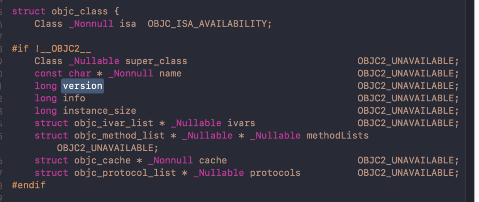Click OBJC_ISA_AVAILABILITY macro text
This screenshot has width=479, height=202.
click(x=207, y=24)
